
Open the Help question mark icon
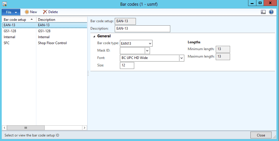click(x=271, y=12)
